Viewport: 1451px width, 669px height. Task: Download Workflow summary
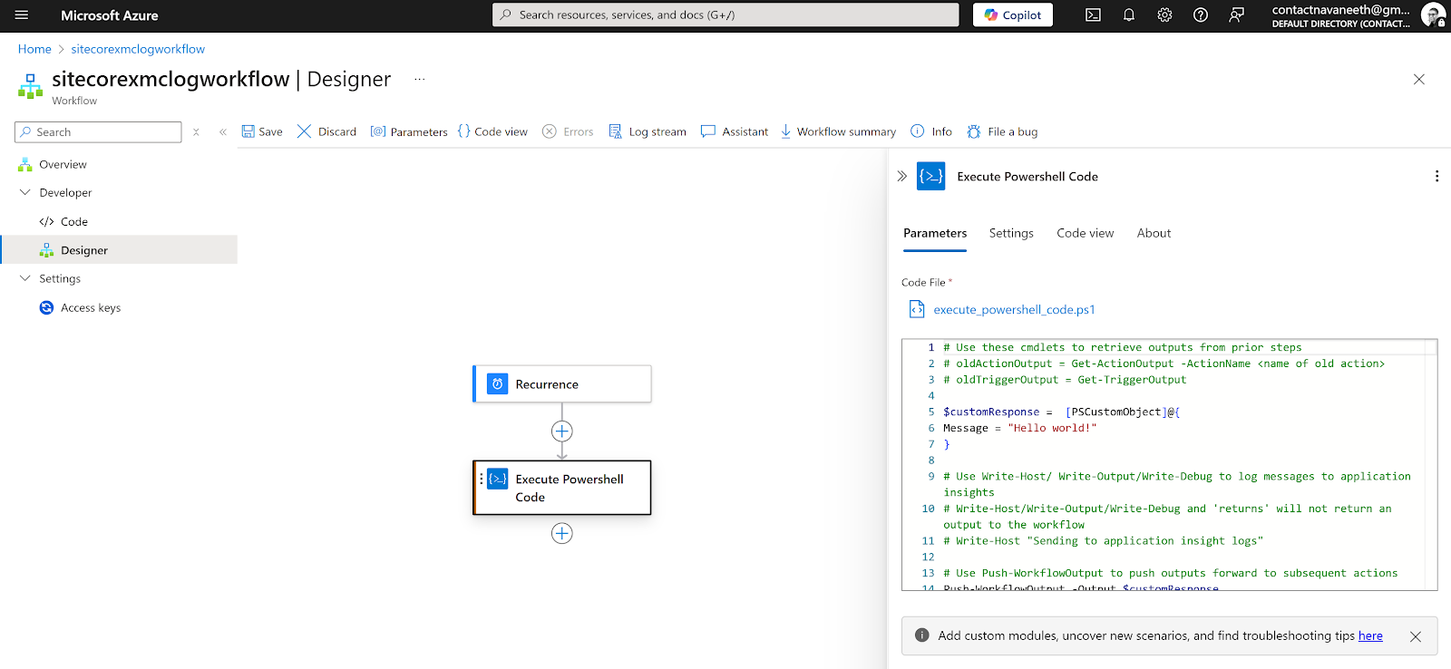point(838,131)
